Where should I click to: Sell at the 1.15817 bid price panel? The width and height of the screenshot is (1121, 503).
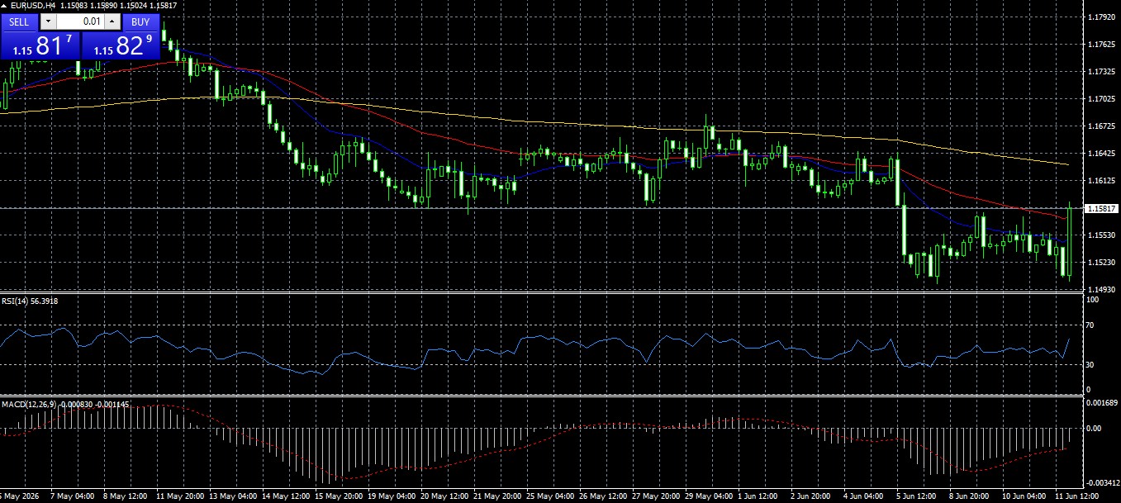(40, 45)
